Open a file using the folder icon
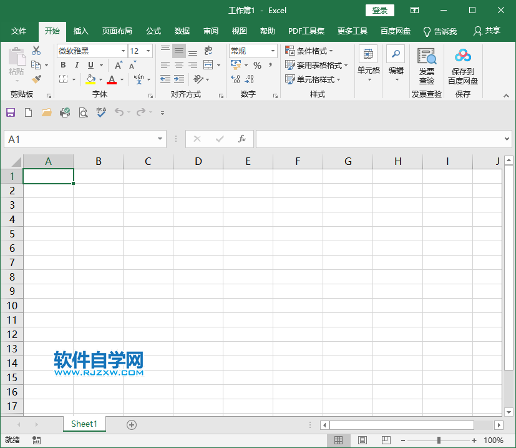 point(46,112)
